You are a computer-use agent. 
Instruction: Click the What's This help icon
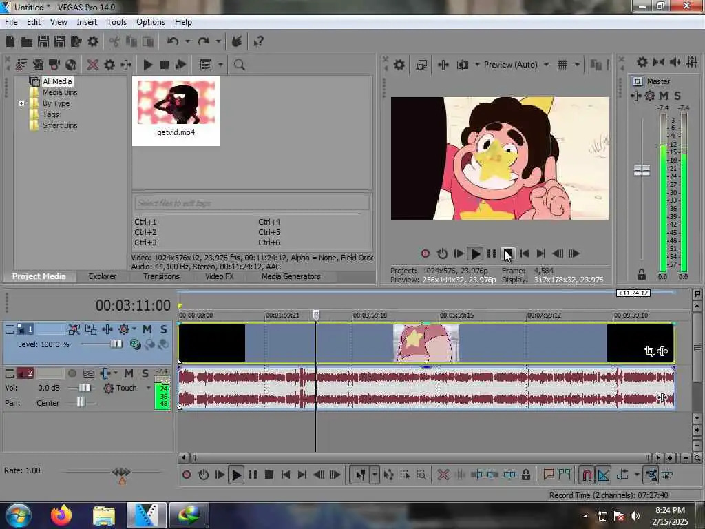coord(259,41)
